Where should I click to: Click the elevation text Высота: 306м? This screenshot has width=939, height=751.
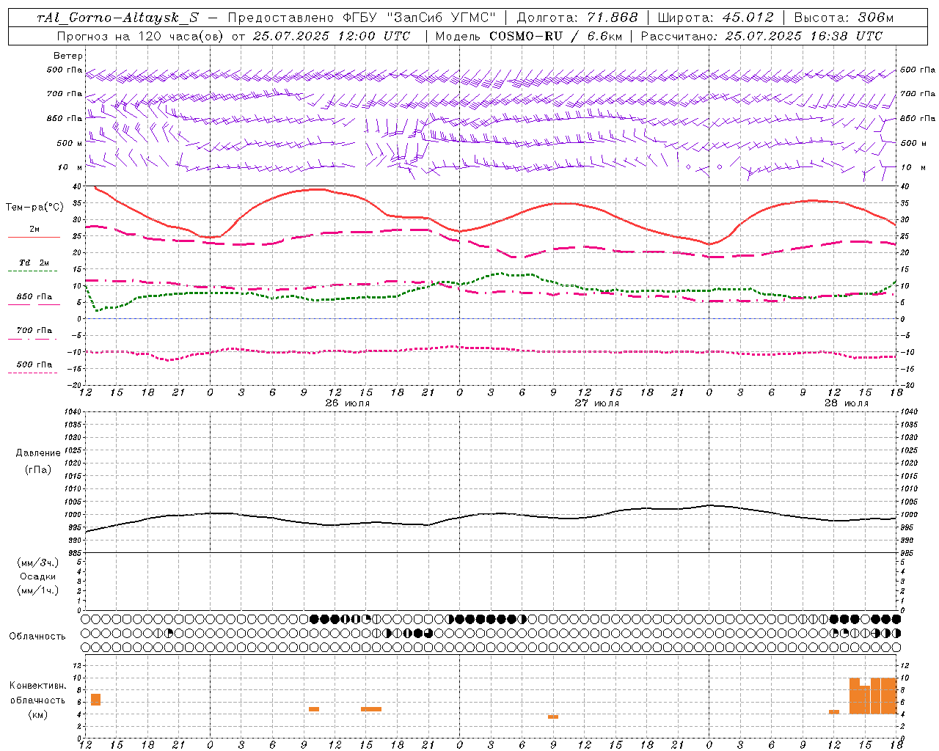point(844,18)
